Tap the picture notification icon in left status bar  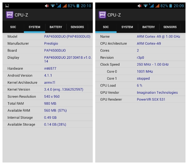(x=7, y=6)
